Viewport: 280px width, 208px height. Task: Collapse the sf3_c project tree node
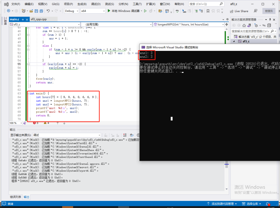(234, 41)
